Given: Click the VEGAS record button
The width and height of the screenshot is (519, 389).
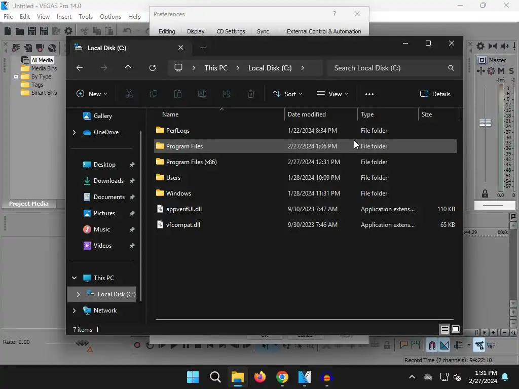Looking at the screenshot, I should coord(137,345).
